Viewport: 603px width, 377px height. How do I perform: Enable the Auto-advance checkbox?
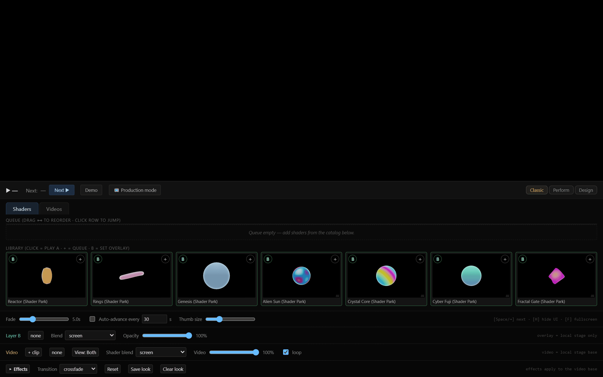coord(92,319)
